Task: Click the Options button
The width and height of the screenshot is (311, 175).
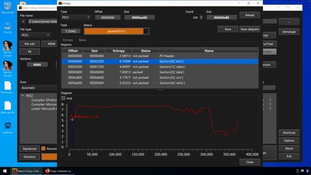Action: (x=289, y=140)
